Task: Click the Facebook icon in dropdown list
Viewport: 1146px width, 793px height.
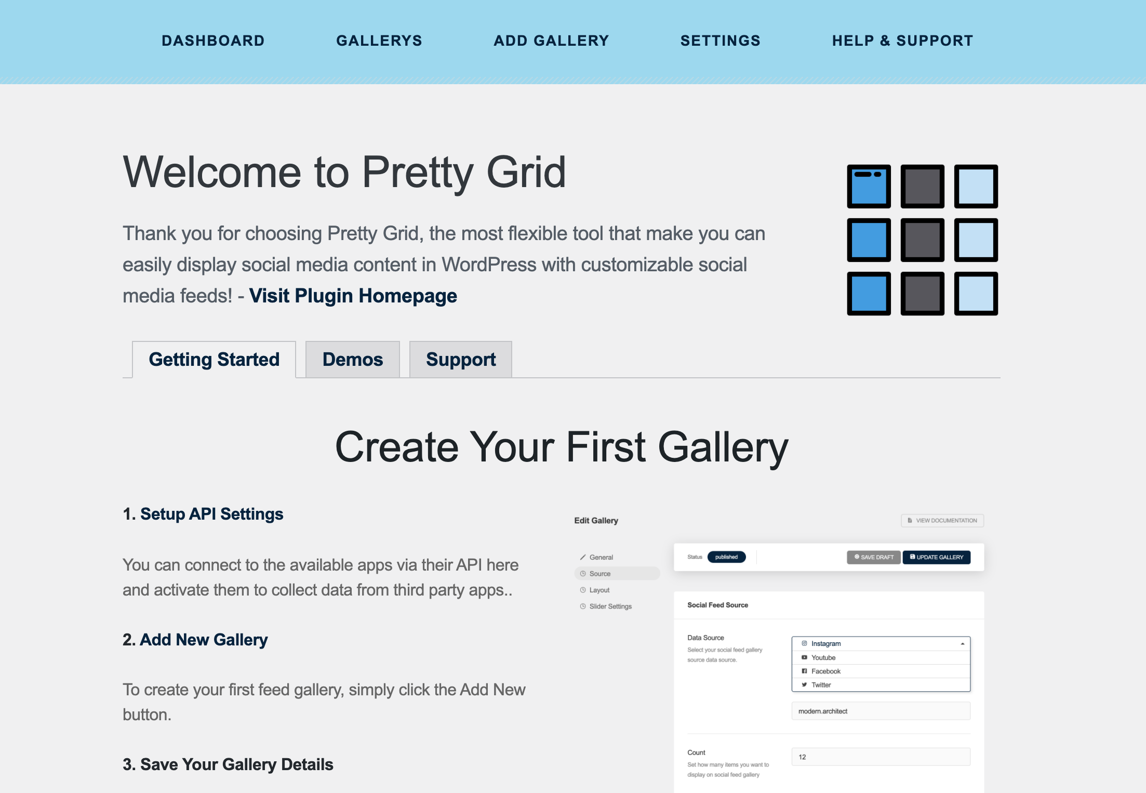Action: (804, 671)
